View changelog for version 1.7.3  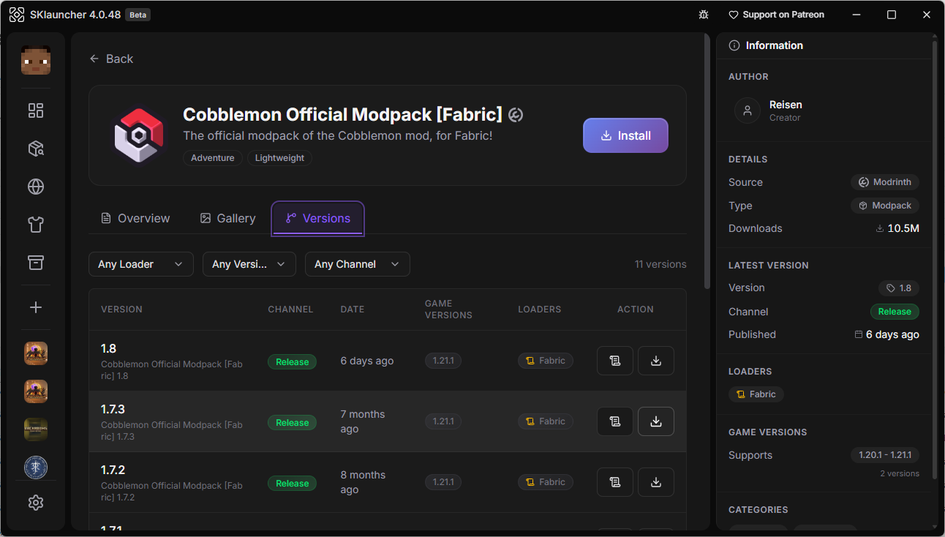click(615, 421)
